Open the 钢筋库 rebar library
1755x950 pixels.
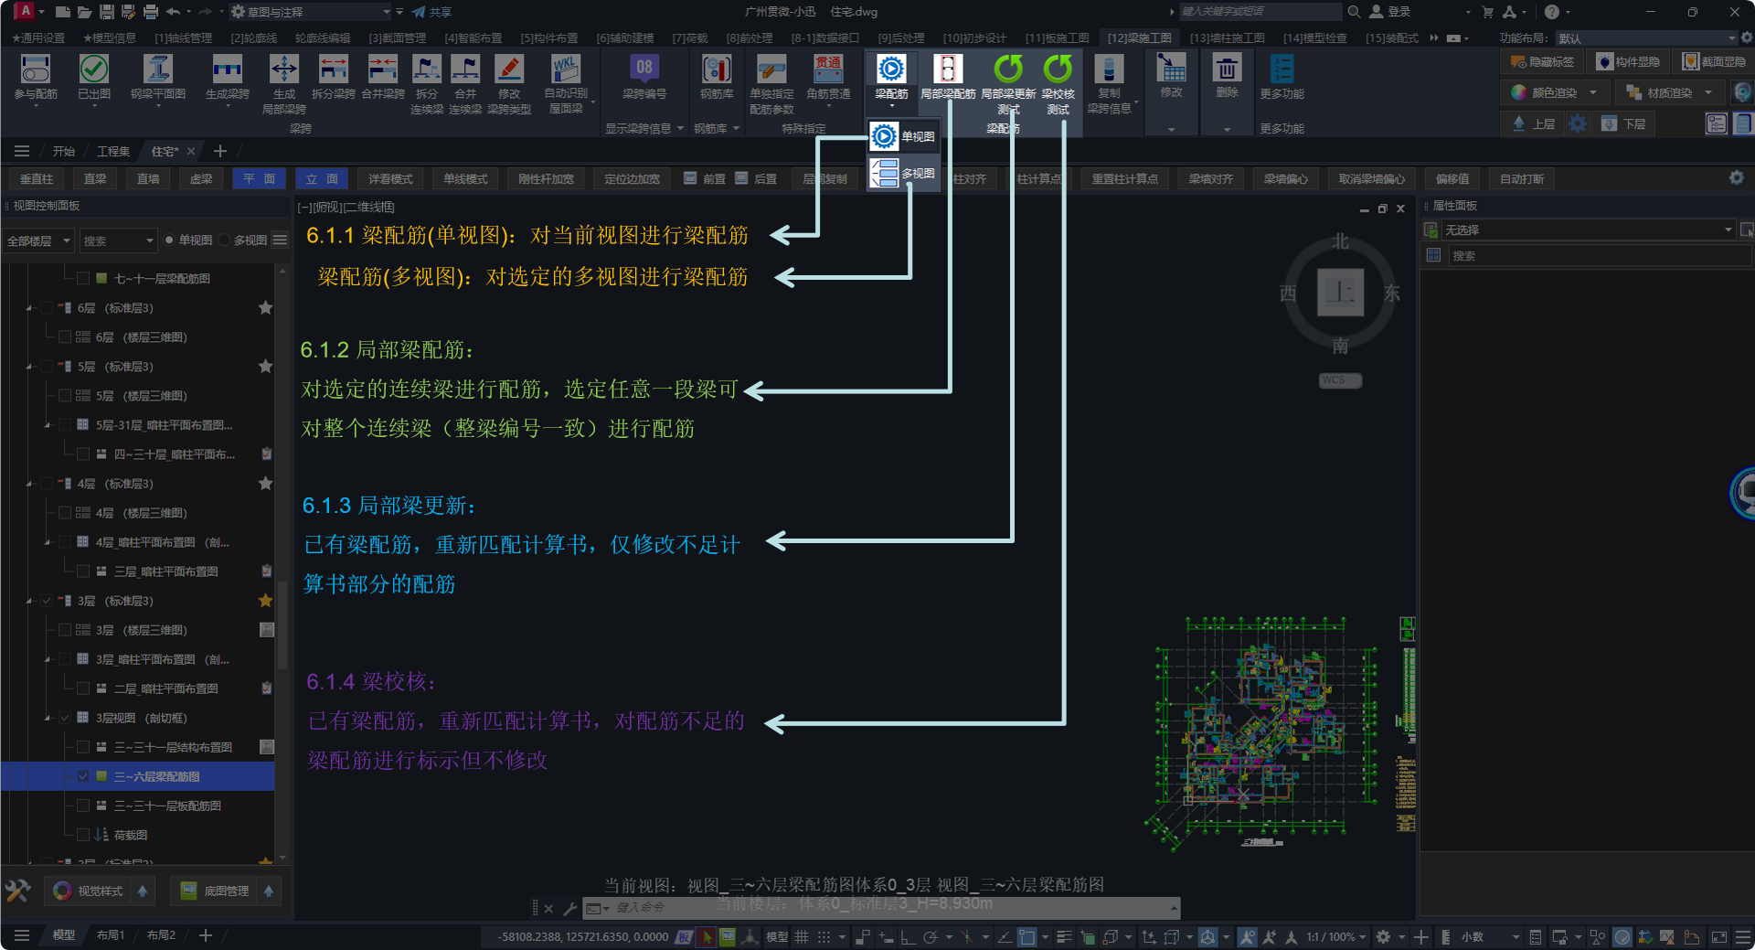click(x=717, y=70)
